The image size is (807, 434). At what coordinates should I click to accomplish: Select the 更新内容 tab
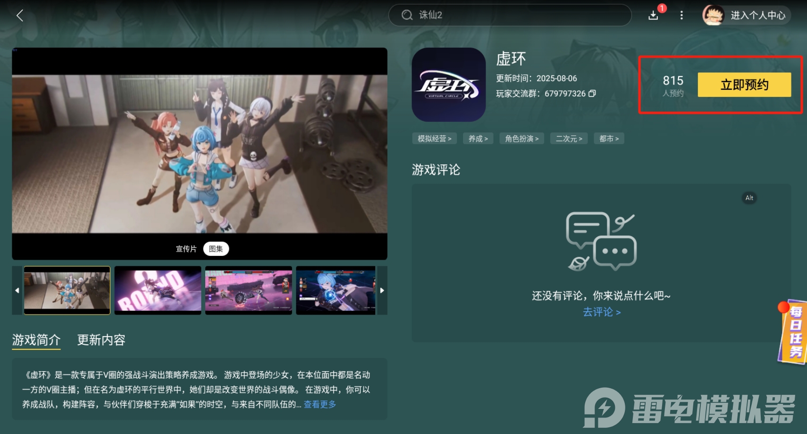click(101, 340)
